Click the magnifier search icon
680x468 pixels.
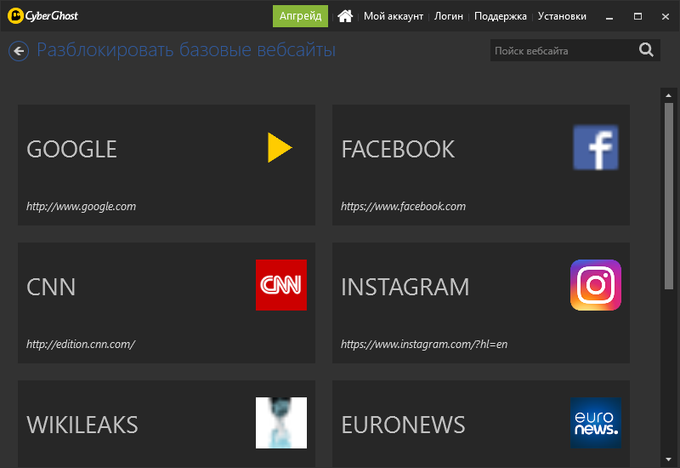coord(646,50)
